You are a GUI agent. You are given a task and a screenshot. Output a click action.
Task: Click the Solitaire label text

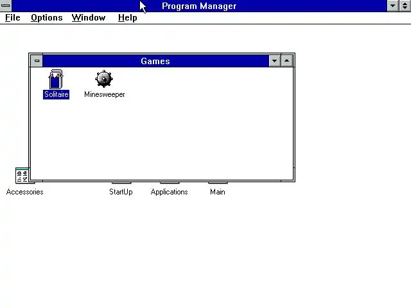coord(56,94)
